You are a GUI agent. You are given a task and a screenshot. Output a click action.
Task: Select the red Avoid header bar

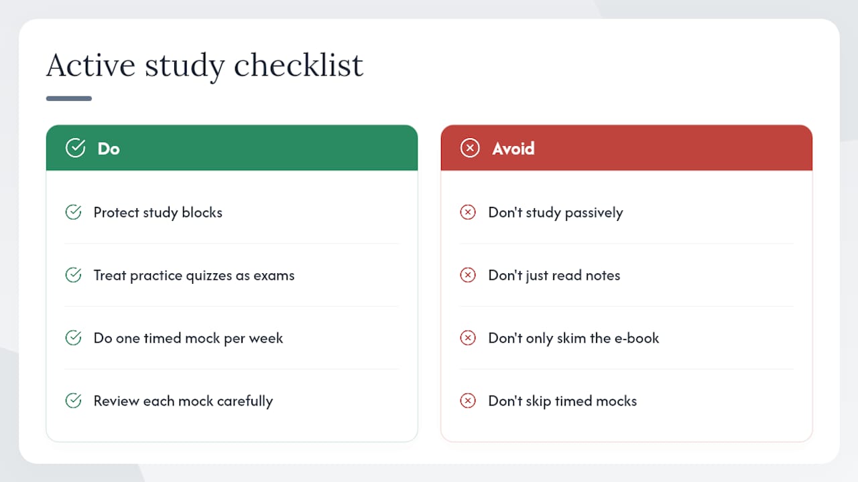click(x=627, y=148)
